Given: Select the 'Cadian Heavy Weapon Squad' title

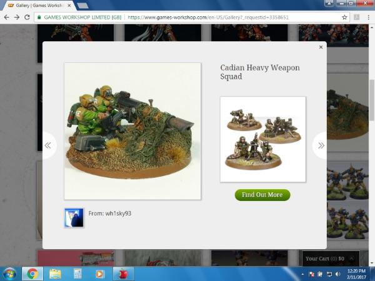Looking at the screenshot, I should coord(260,72).
